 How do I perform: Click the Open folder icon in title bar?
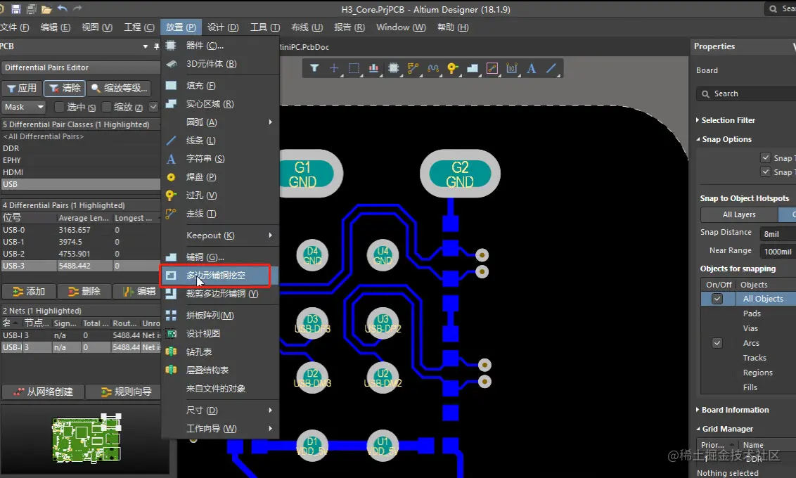coord(46,9)
